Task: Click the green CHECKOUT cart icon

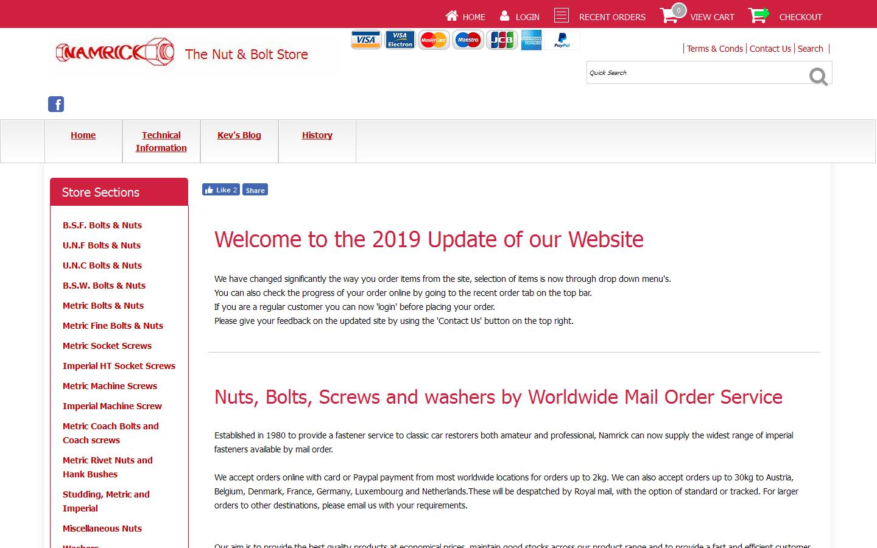Action: (758, 15)
